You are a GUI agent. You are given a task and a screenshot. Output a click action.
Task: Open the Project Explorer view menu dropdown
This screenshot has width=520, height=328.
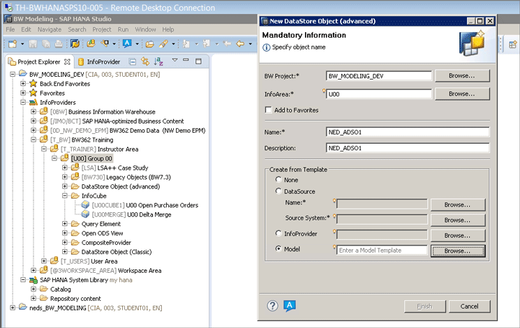pos(174,61)
